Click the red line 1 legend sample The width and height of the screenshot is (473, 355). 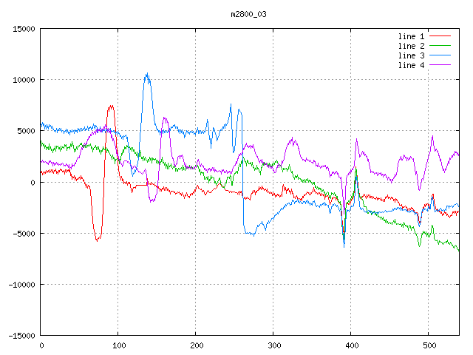pos(440,35)
